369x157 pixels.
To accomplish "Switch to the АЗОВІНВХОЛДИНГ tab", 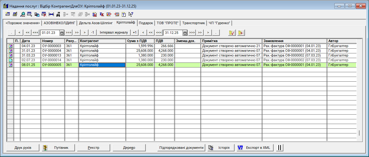I will (x=60, y=23).
